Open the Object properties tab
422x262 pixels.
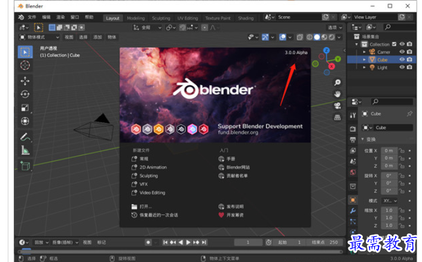(353, 200)
